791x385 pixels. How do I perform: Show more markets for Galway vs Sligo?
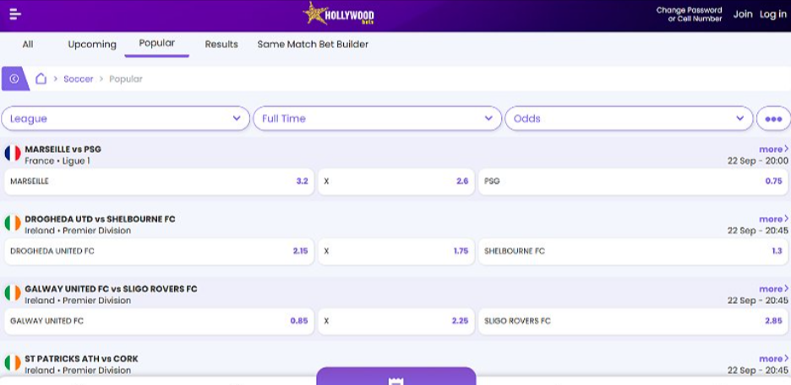click(x=772, y=289)
